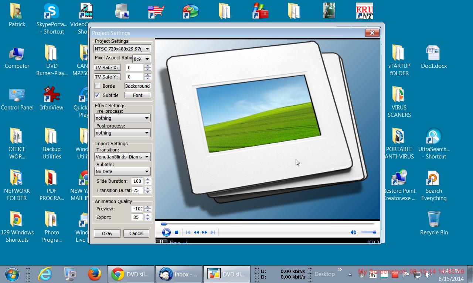Open the NETWORK FOLDER desktop icon
The height and width of the screenshot is (283, 473).
(17, 185)
